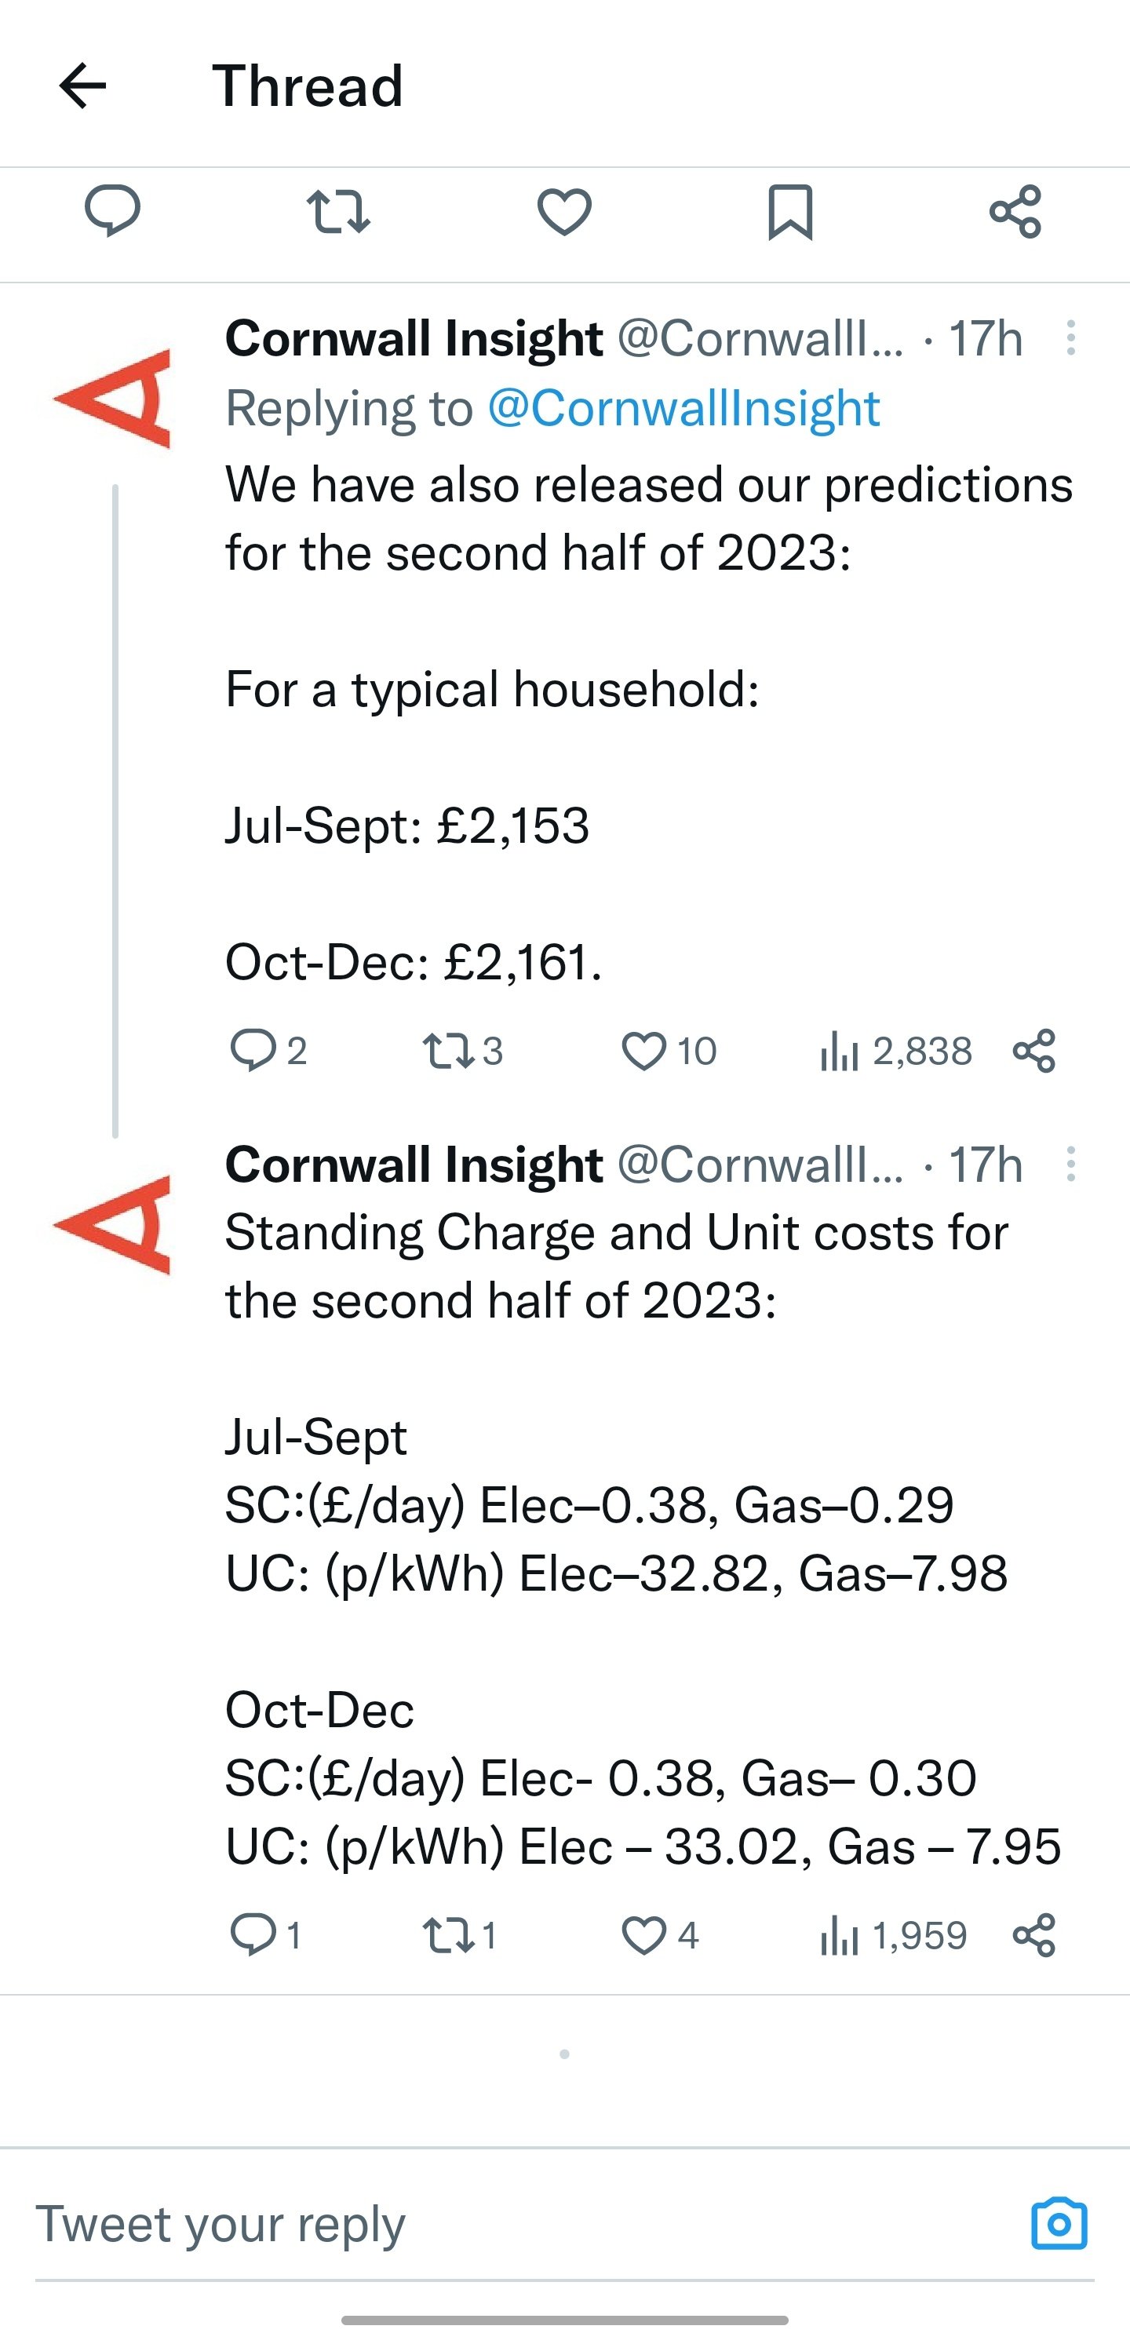Go back using the arrow icon

pos(83,86)
